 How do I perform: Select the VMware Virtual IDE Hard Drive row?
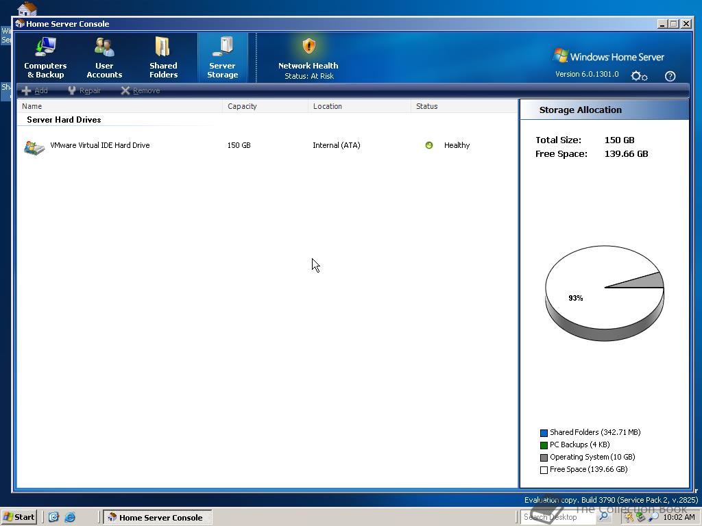pos(267,145)
